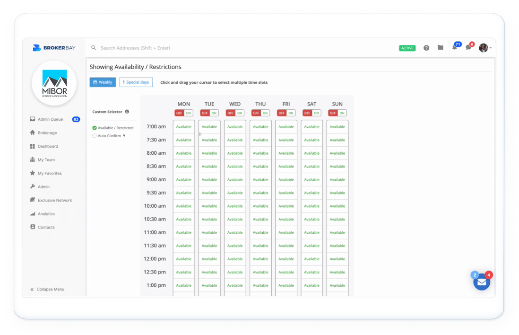Select Saturday 10:30 am Available slot

point(312,220)
